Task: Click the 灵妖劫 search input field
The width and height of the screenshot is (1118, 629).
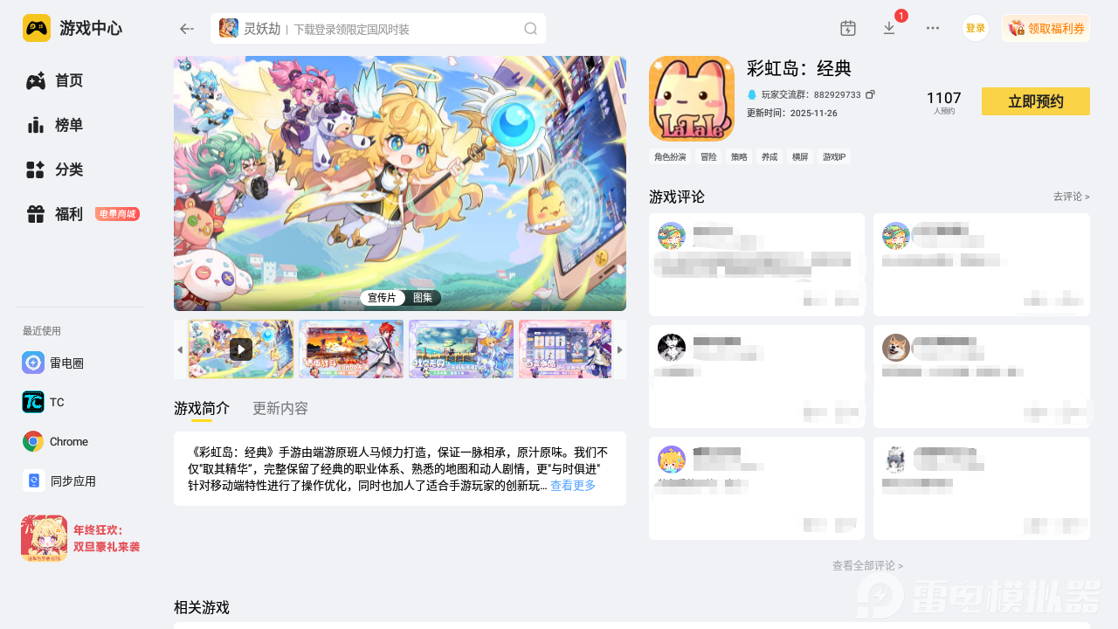Action: pyautogui.click(x=378, y=29)
